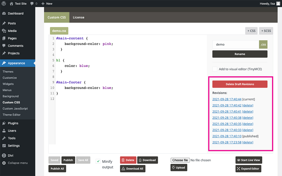Add a new SCSS file
Screen dimensions: 282x176
tap(266, 31)
